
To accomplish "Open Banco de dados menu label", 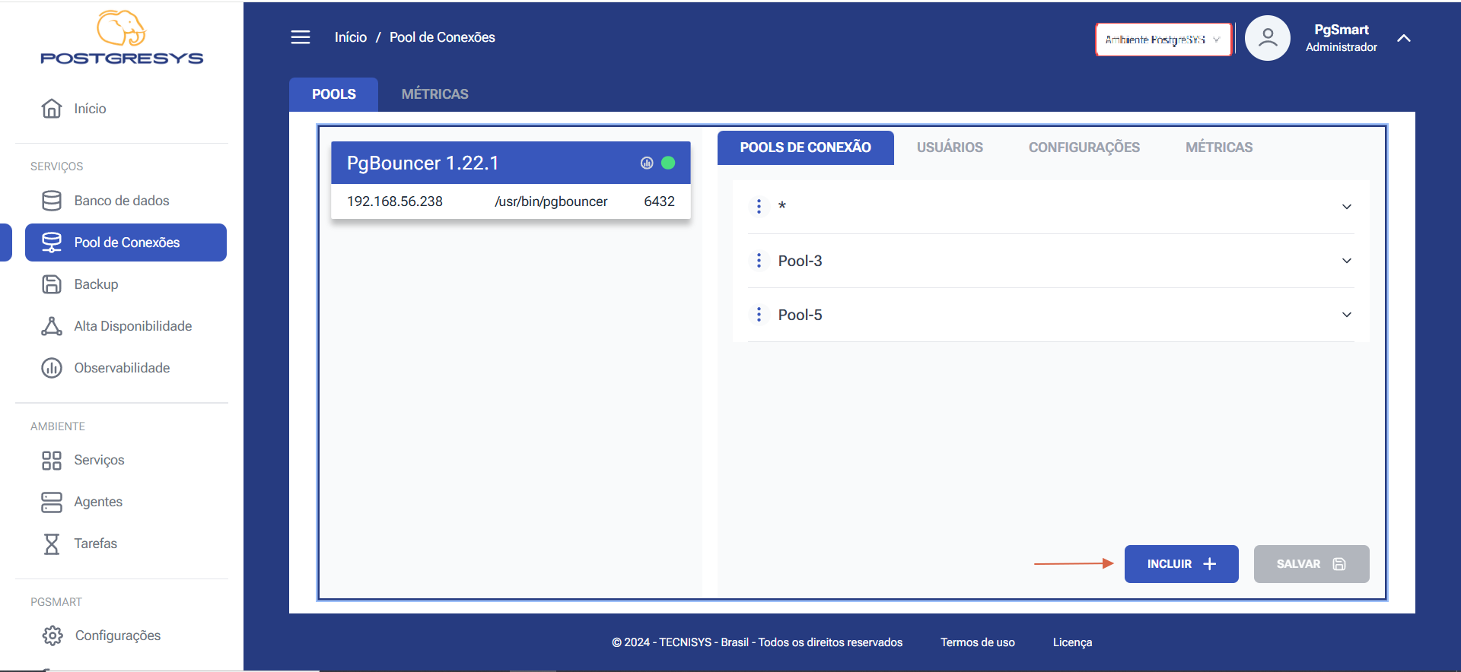I will coord(122,201).
